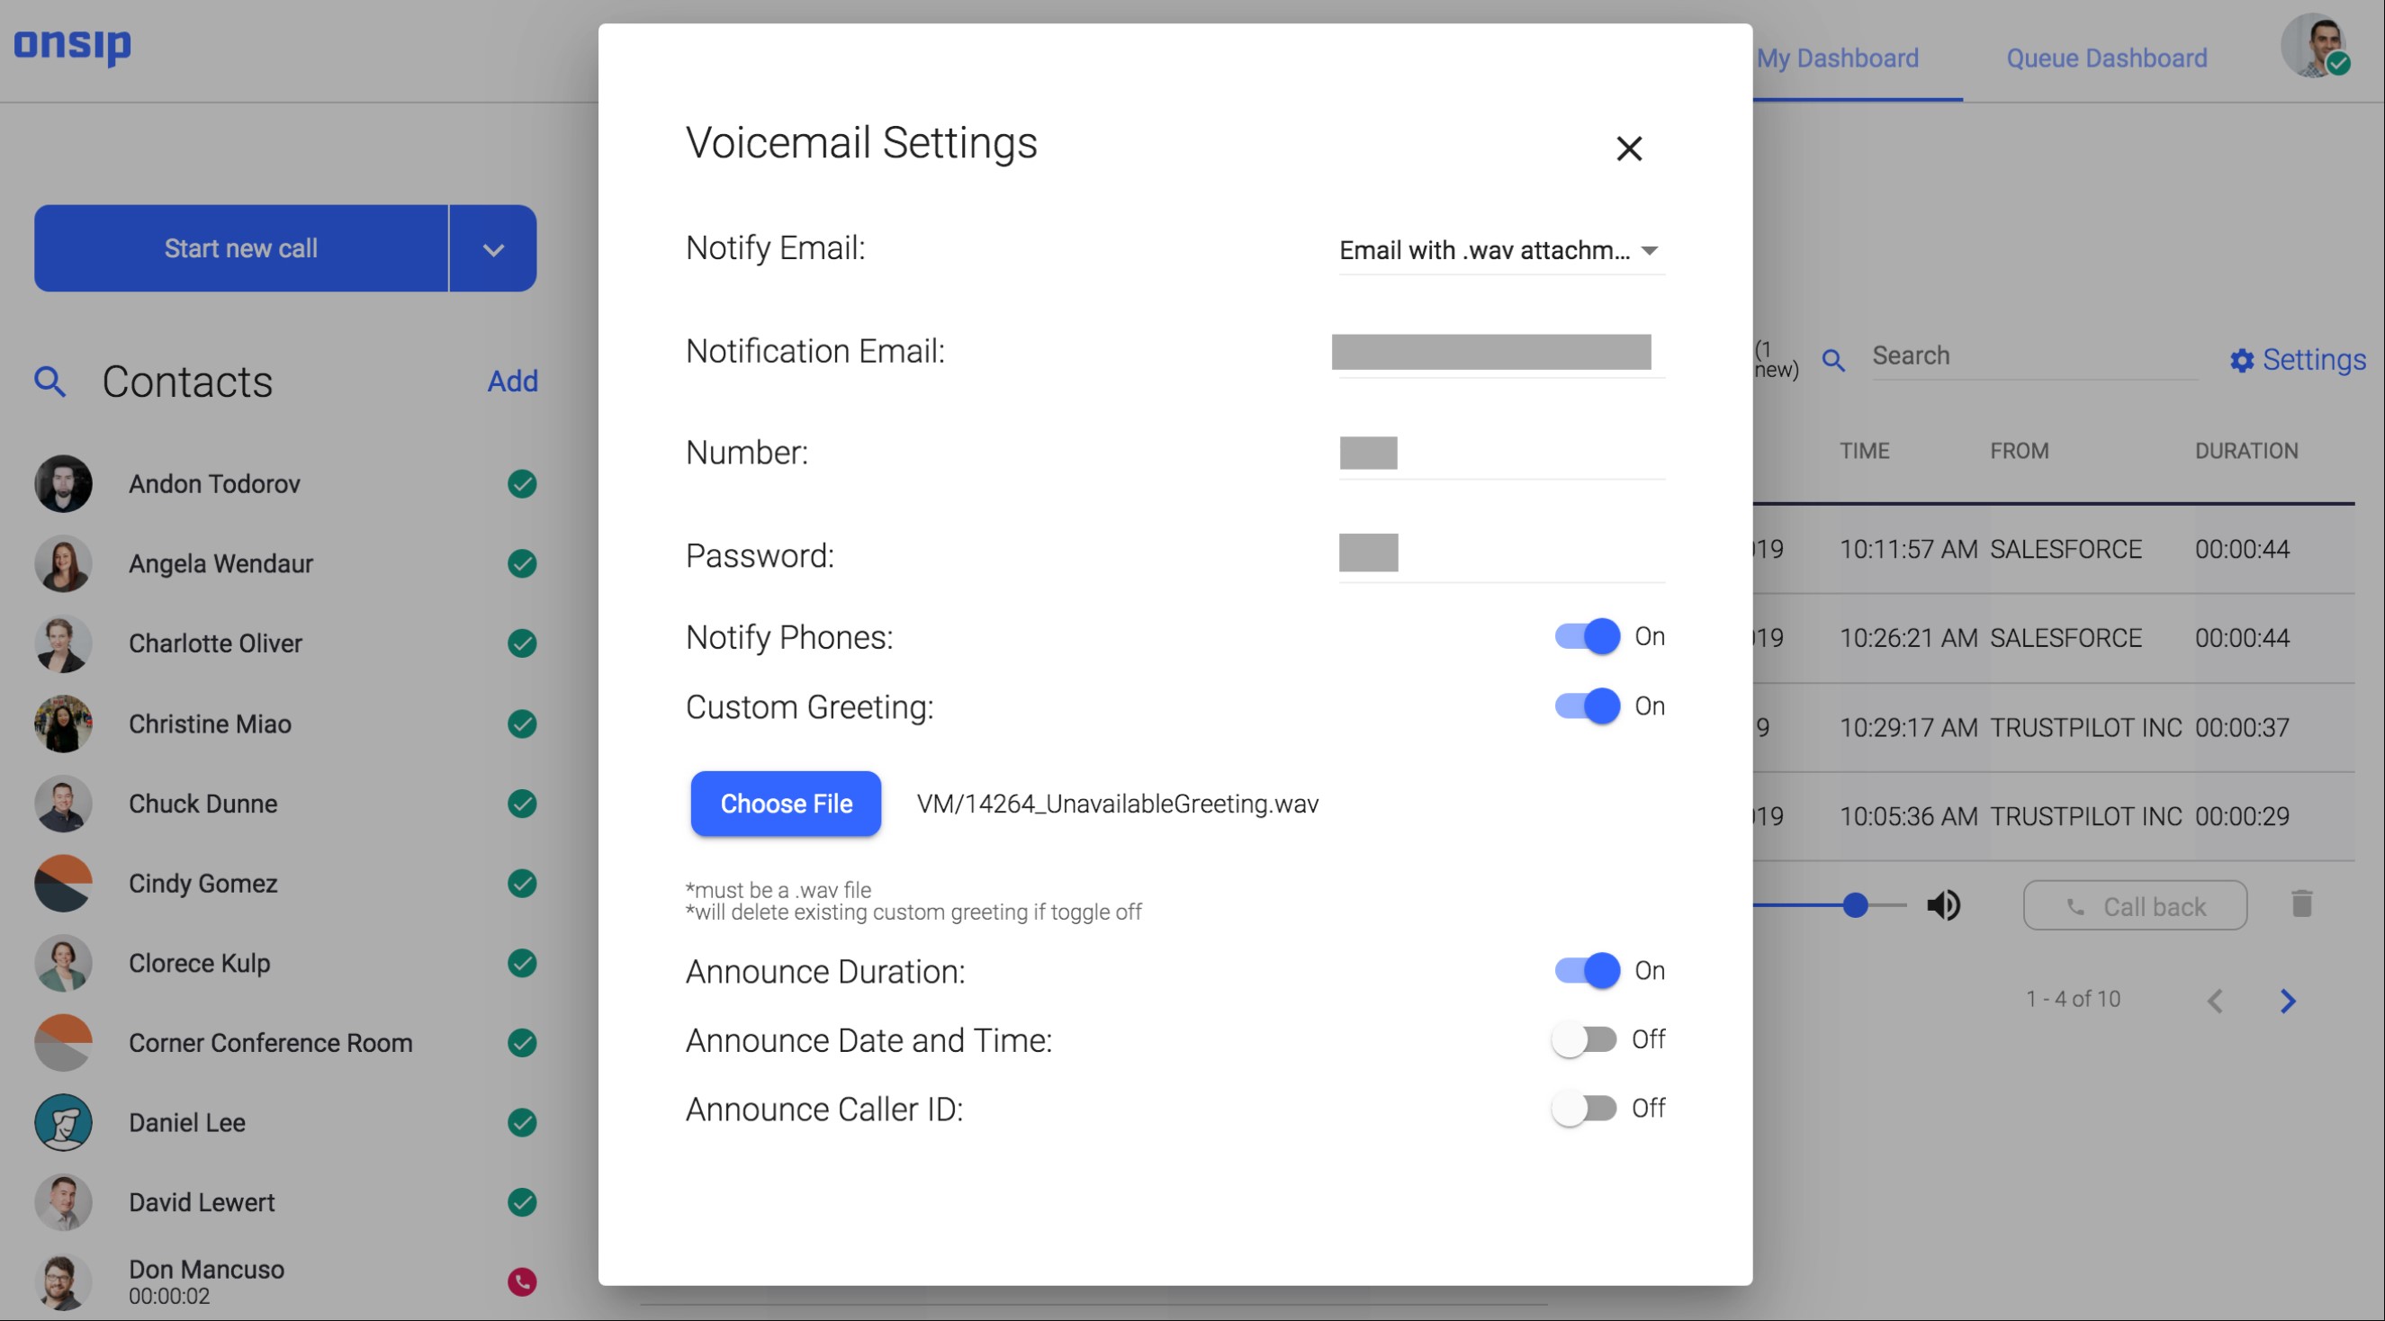Expand the Start new call arrow menu
2385x1321 pixels.
click(493, 248)
